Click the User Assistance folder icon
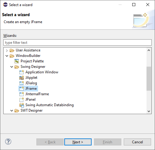Image resolution: width=155 pixels, height=150 pixels. coord(12,50)
